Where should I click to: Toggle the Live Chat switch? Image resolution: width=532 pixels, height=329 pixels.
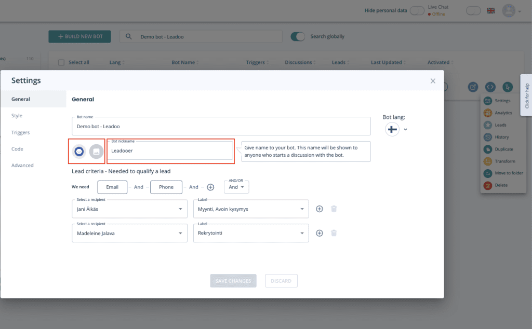tap(473, 10)
